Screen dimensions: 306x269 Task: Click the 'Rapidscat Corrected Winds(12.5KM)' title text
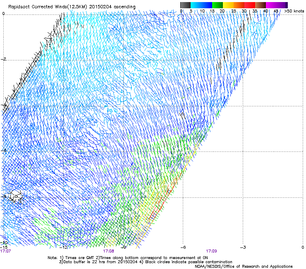coord(48,7)
